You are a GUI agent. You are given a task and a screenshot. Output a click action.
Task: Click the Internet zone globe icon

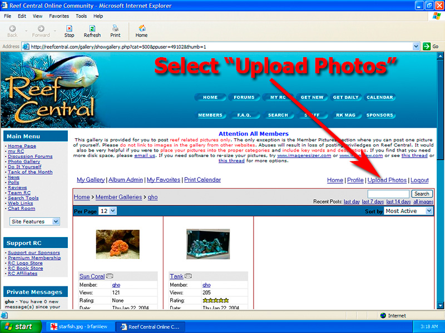point(383,315)
